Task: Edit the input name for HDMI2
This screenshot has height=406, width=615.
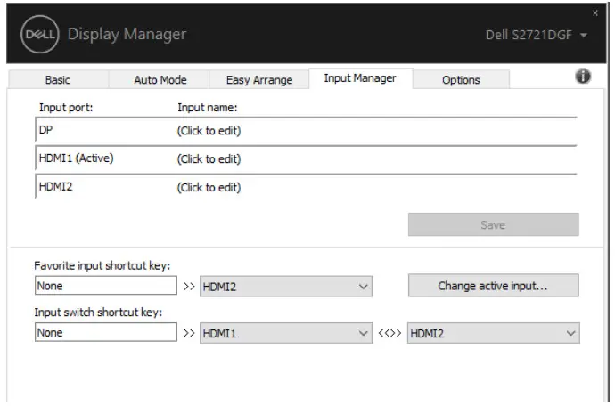Action: coord(209,187)
